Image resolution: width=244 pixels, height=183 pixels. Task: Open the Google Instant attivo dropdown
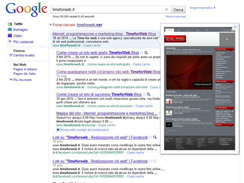click(x=203, y=7)
